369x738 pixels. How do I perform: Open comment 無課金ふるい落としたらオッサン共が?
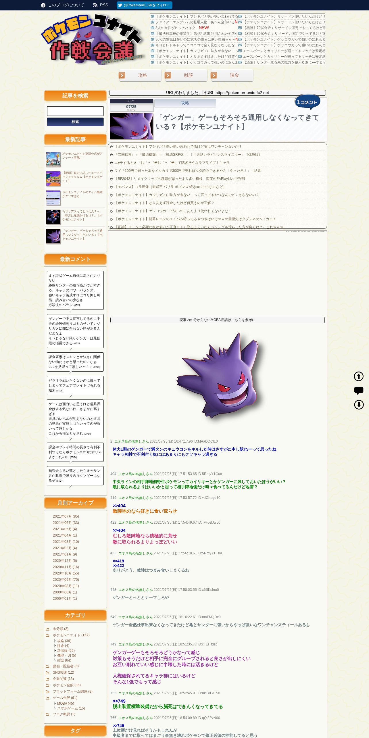pos(75,476)
